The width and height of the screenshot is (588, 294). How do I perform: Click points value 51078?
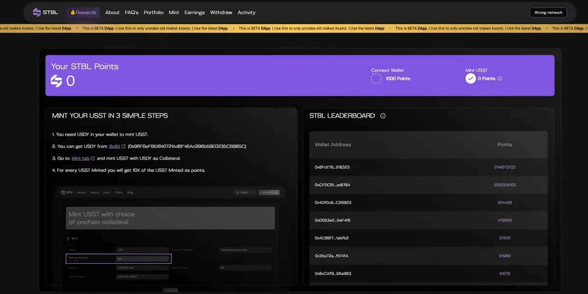pyautogui.click(x=505, y=273)
